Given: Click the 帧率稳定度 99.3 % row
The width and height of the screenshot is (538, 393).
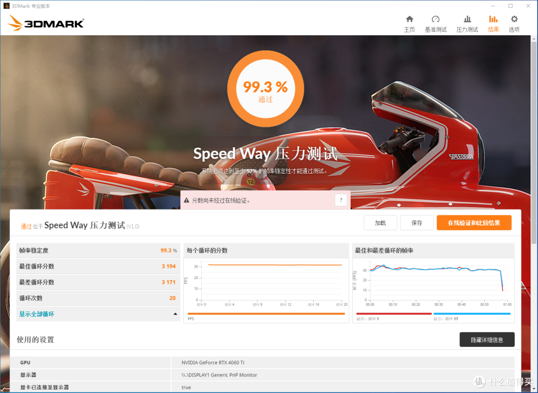Looking at the screenshot, I should pyautogui.click(x=98, y=250).
